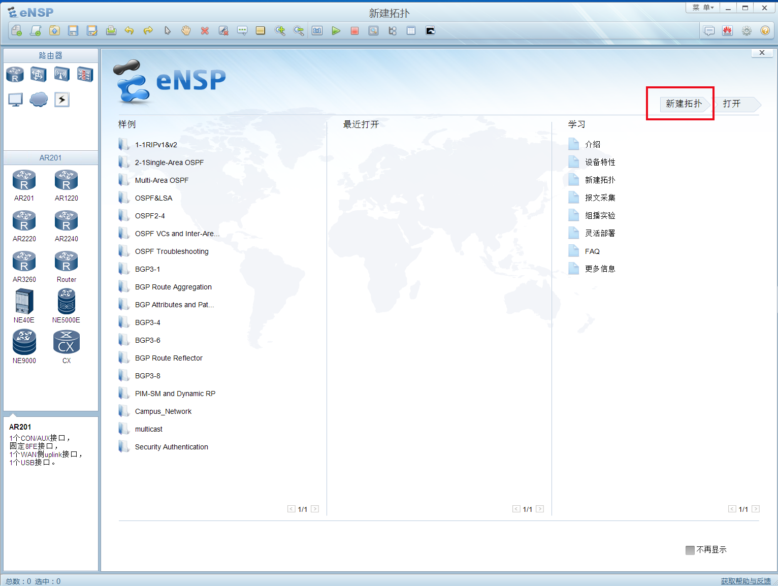Select the lightning-bolt connection cable icon
778x586 pixels.
[x=62, y=100]
